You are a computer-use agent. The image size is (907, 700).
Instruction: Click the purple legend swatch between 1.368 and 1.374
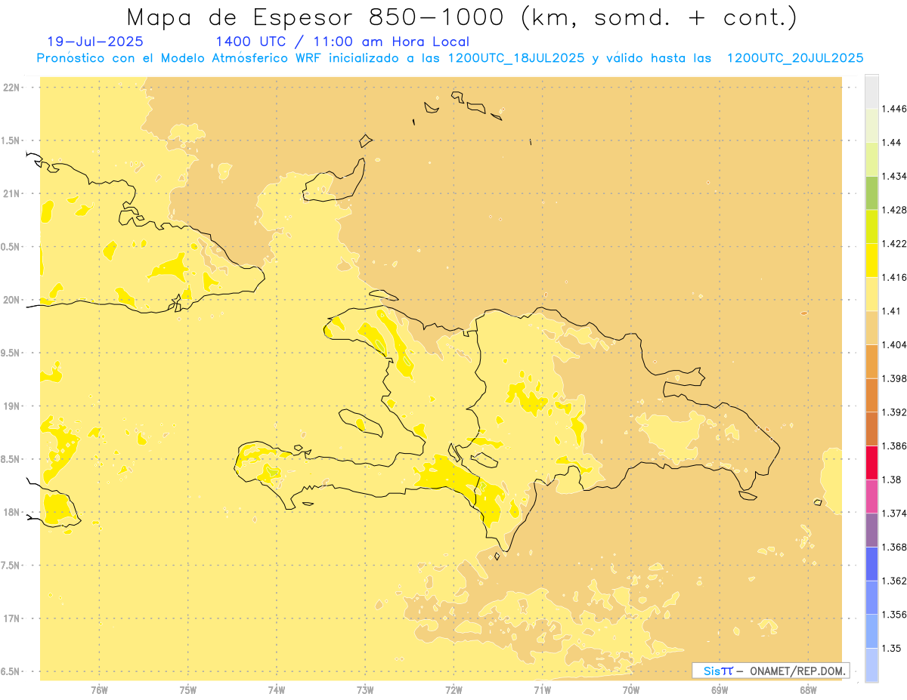coord(871,529)
